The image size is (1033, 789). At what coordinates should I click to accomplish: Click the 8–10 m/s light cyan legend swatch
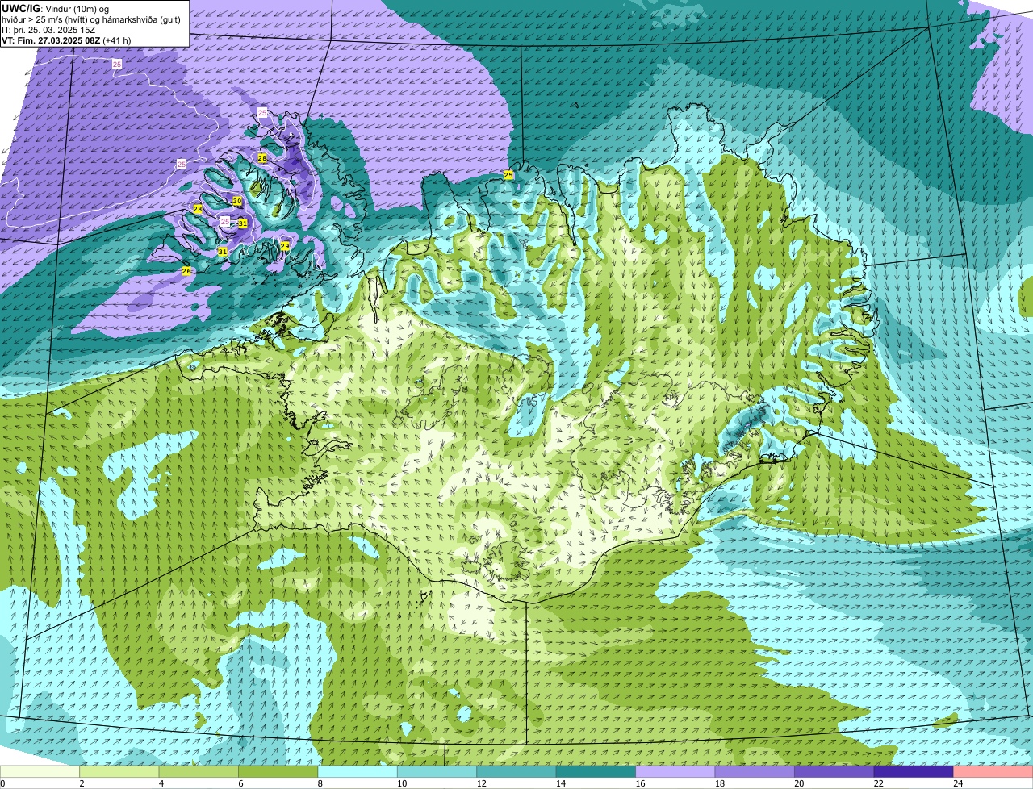[x=358, y=771]
